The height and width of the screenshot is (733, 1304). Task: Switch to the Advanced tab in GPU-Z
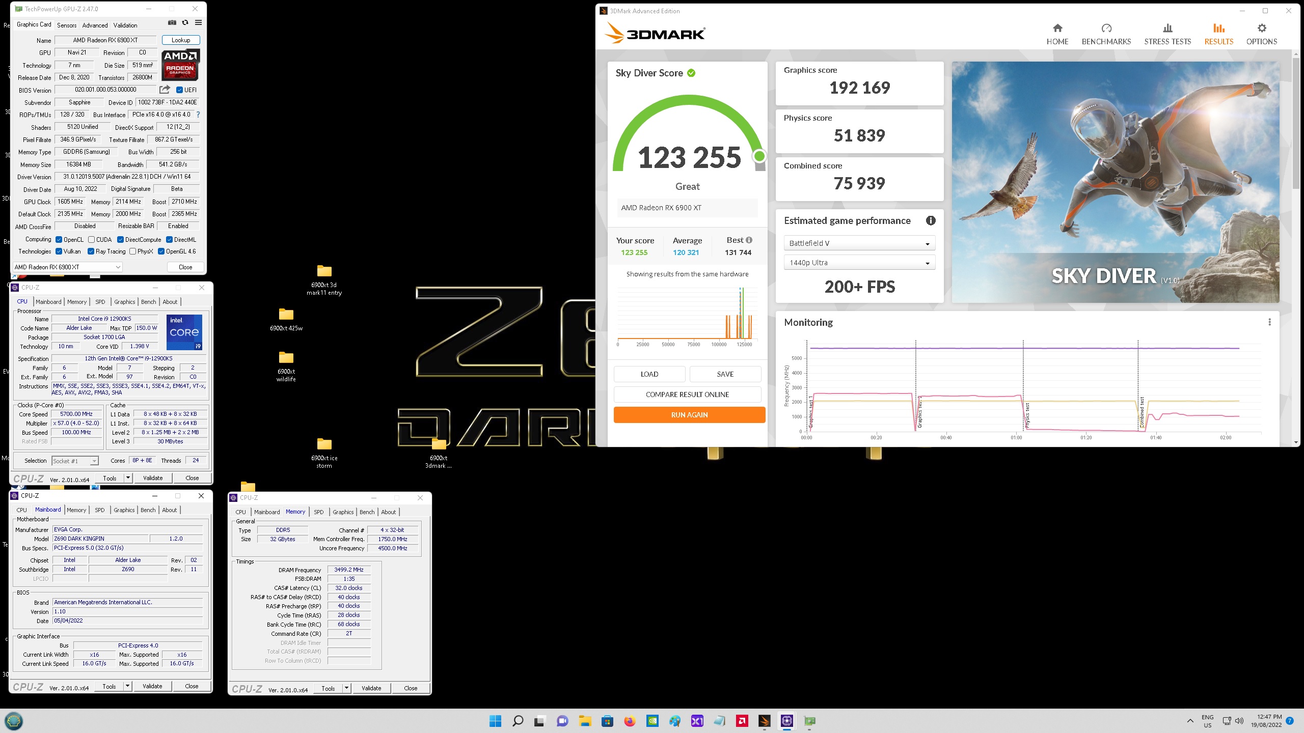tap(95, 25)
